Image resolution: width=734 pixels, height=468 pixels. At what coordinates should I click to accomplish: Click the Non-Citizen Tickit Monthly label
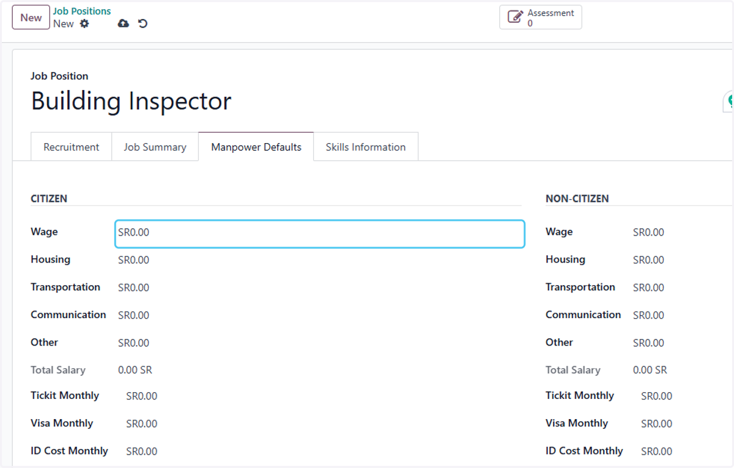580,395
